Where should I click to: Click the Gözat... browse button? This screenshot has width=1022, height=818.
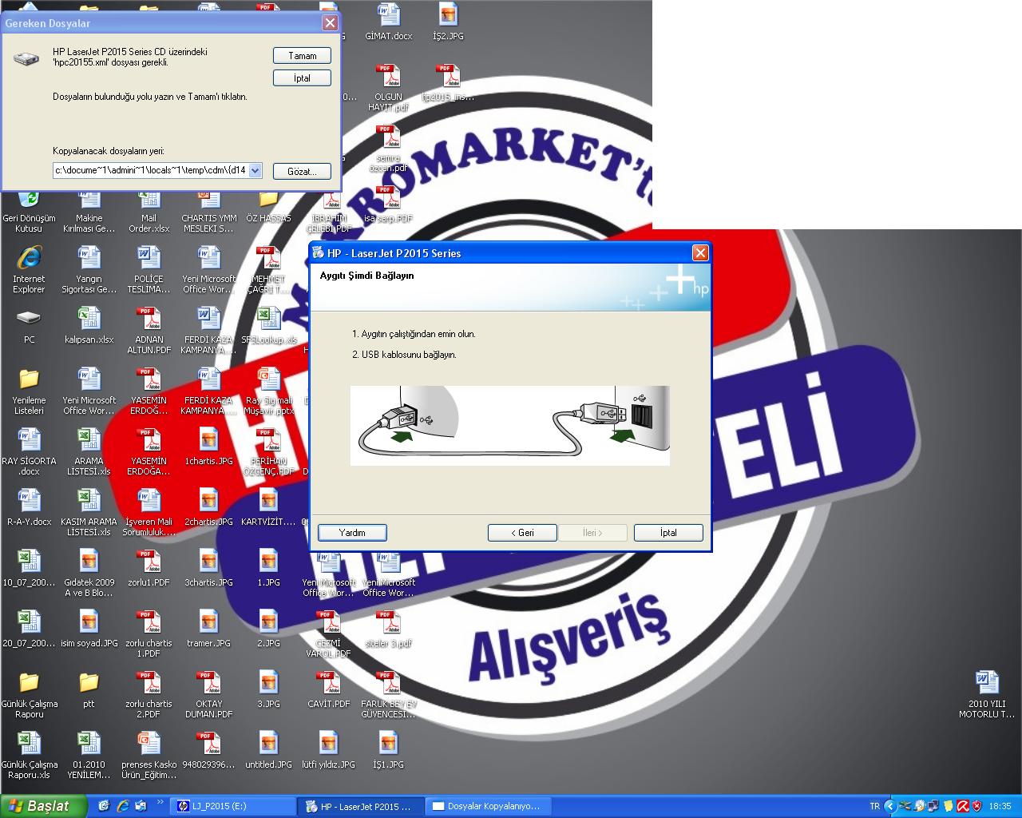(302, 171)
